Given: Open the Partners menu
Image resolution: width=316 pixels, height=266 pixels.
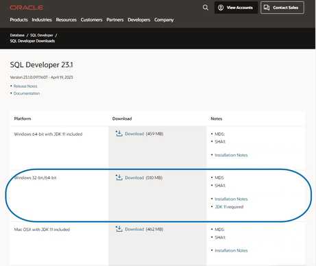Looking at the screenshot, I should (x=115, y=20).
